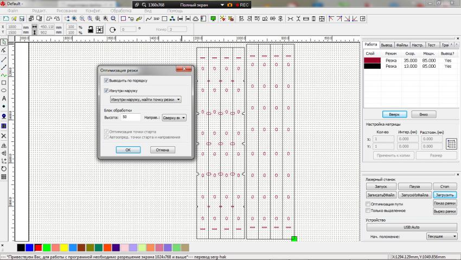The width and height of the screenshot is (461, 260).
Task: Click the camera capture icon
Action: 230,5
